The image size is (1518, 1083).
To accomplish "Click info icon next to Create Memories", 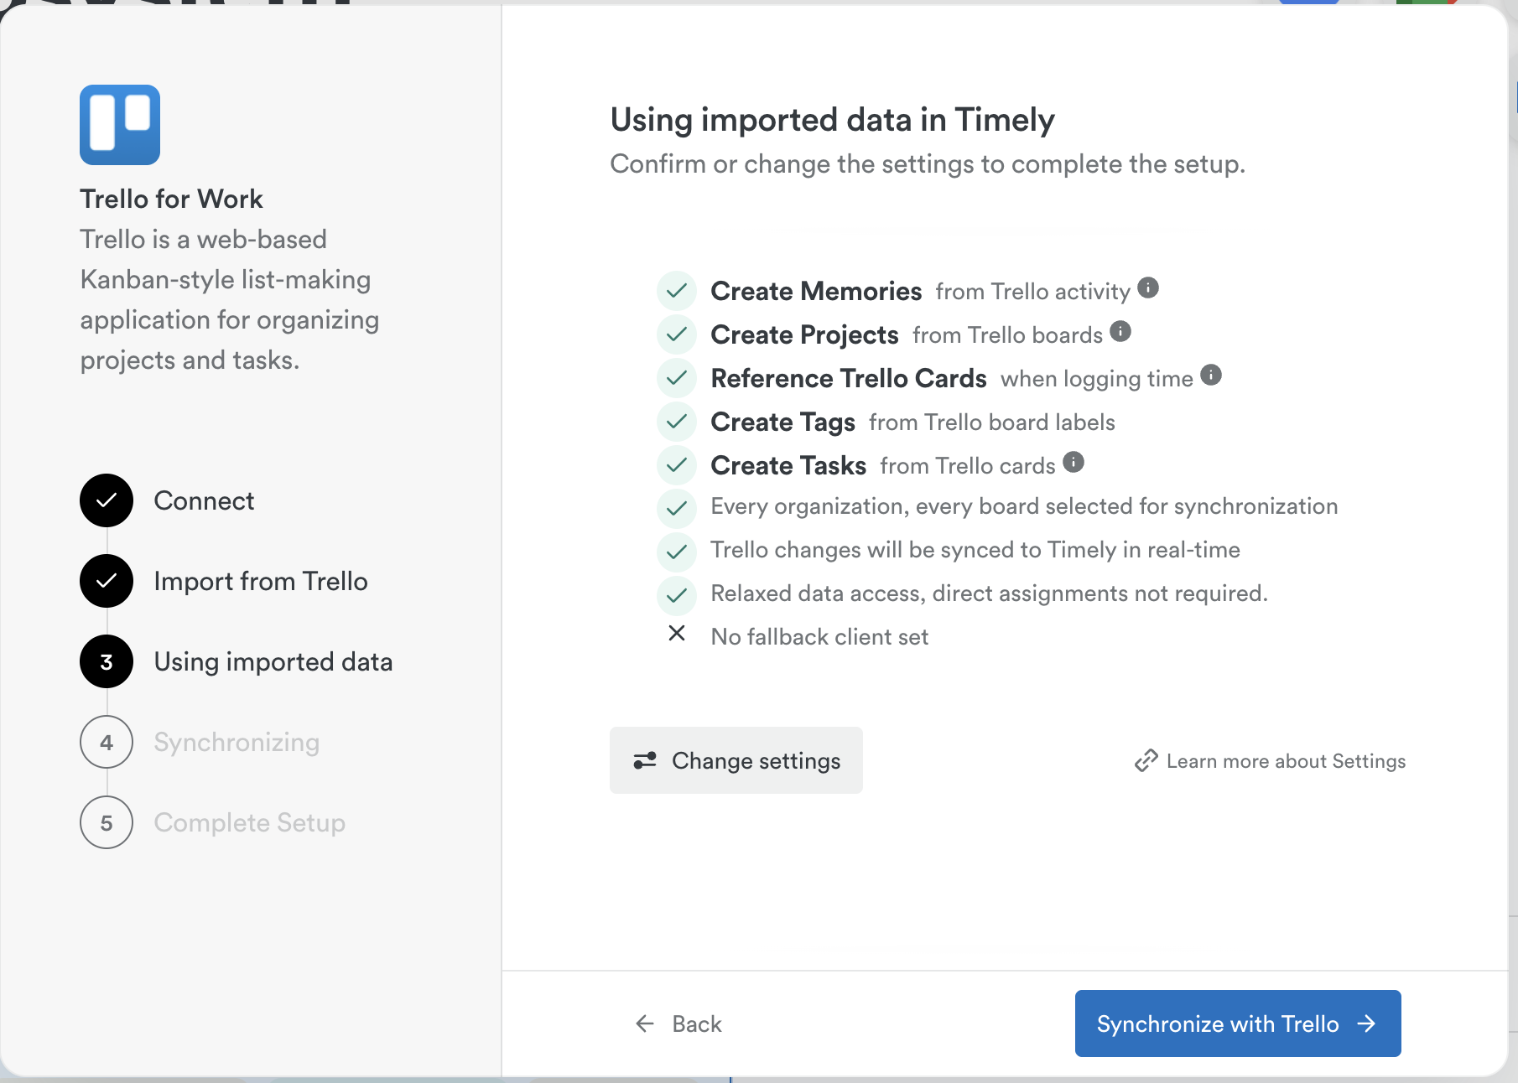I will click(1148, 288).
